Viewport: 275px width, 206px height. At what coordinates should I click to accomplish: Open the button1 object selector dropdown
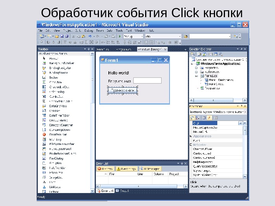click(245, 112)
